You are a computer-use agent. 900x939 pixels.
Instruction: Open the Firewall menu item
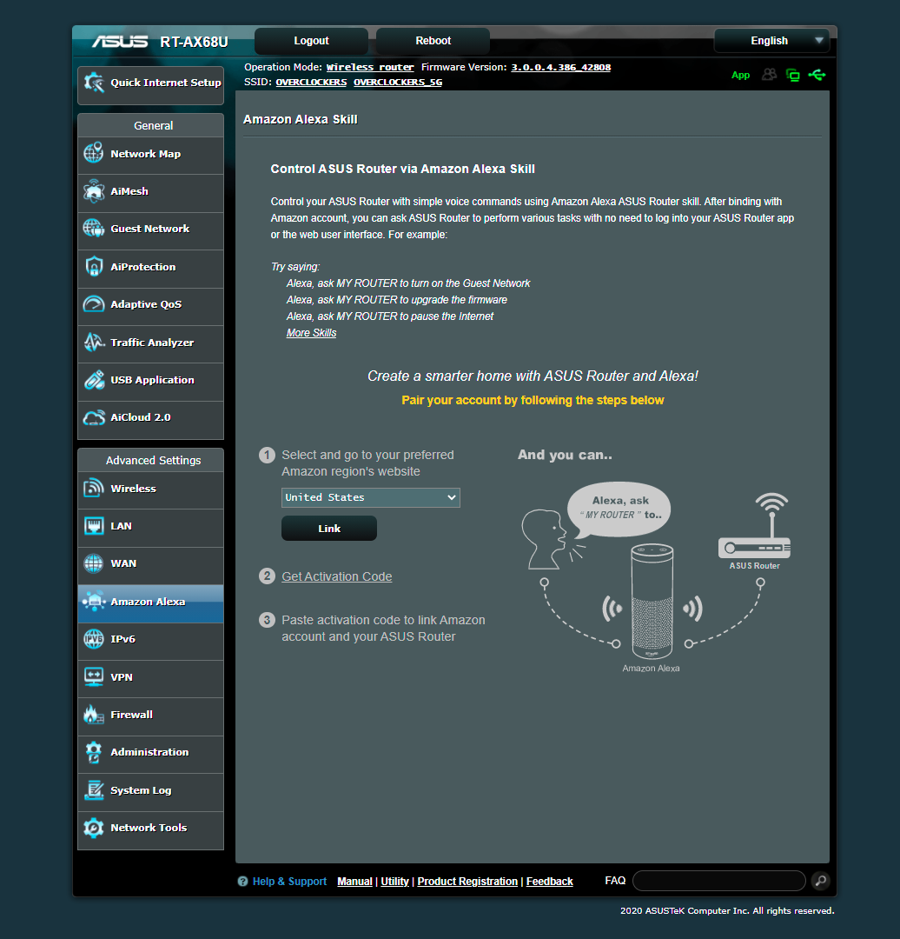[151, 715]
